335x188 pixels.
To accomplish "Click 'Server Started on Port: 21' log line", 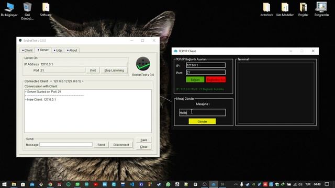I will pyautogui.click(x=43, y=92).
